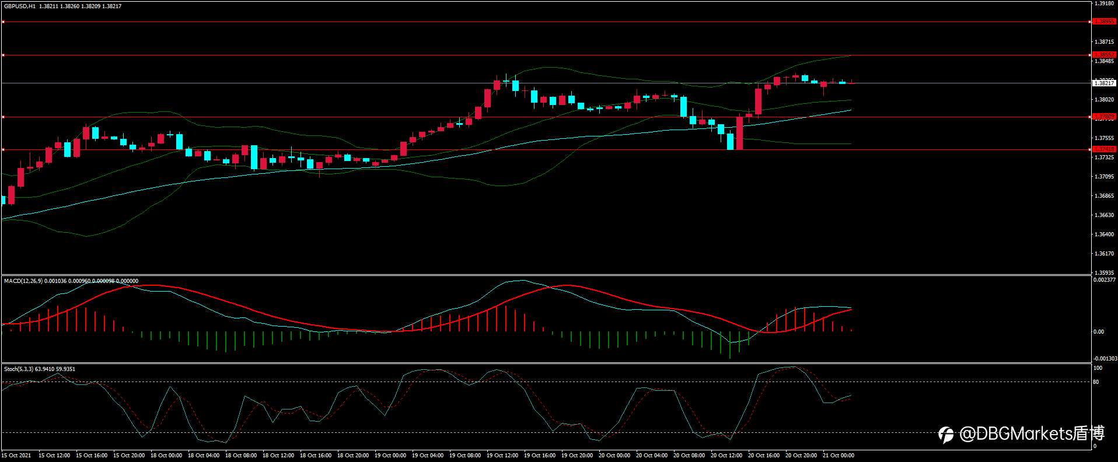The image size is (1118, 462).
Task: Click the 20 Oct 08:00 time label
Action: point(689,456)
